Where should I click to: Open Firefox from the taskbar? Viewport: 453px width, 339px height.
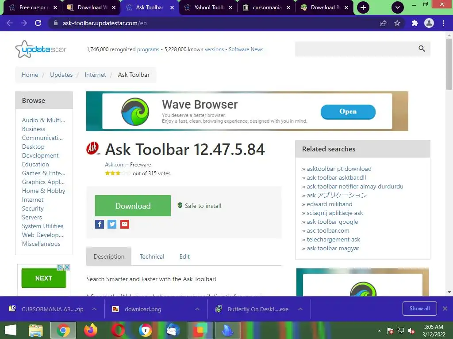[90, 330]
